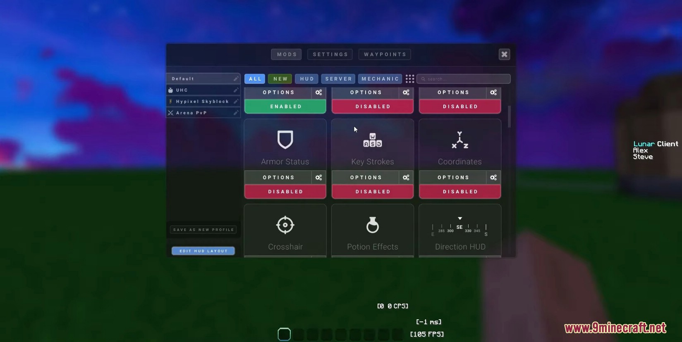Image resolution: width=682 pixels, height=342 pixels.
Task: Open Coordinates OPTIONS
Action: click(x=453, y=177)
